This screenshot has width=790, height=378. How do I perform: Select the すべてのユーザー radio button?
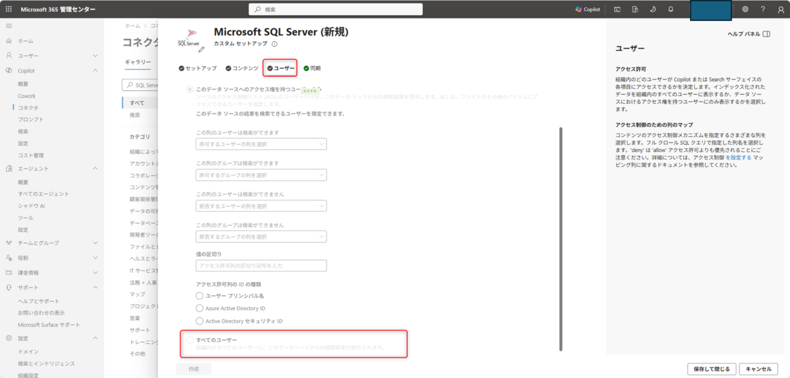[190, 340]
